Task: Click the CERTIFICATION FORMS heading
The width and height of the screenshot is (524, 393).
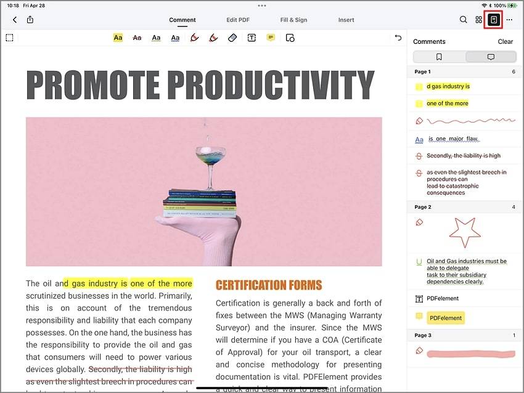Action: [x=269, y=285]
